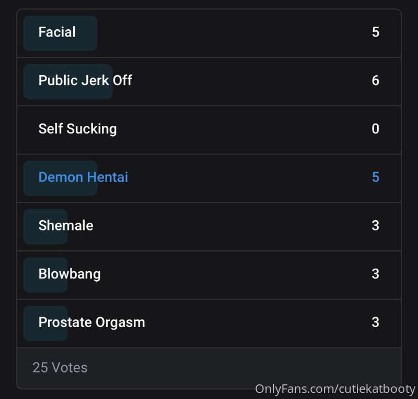The width and height of the screenshot is (418, 399).
Task: Select the highlighted Demon Hentai option
Action: [208, 178]
